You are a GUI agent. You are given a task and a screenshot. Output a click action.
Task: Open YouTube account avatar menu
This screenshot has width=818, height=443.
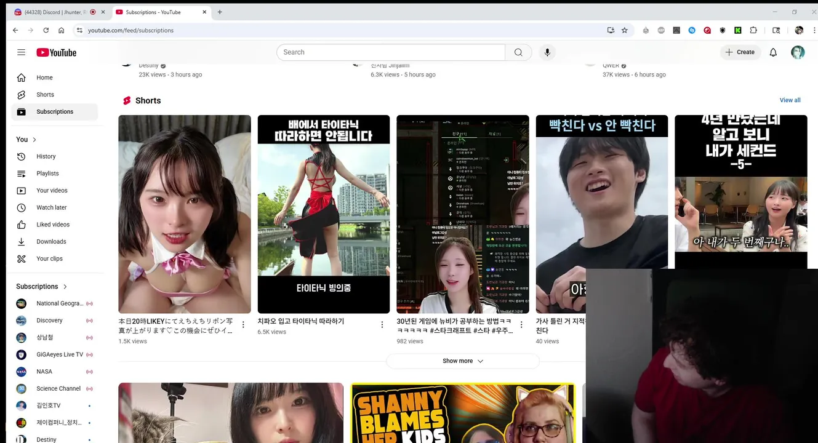coord(798,52)
